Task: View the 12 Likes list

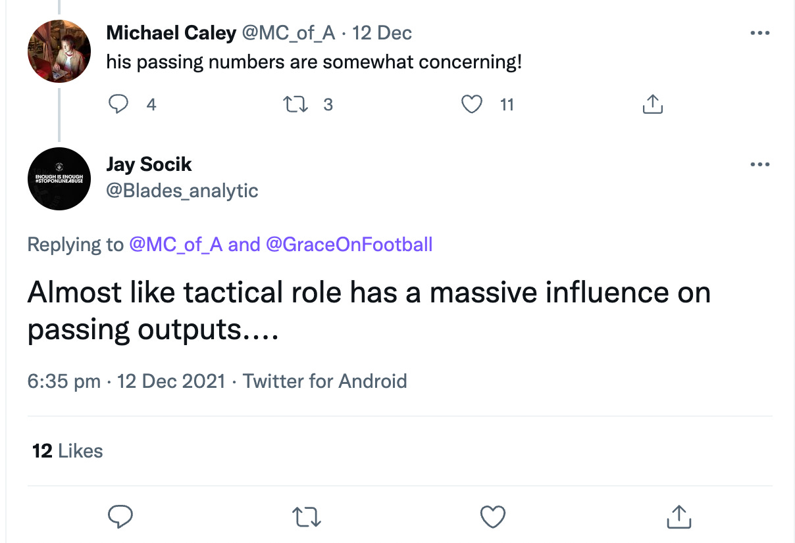Action: pos(68,451)
